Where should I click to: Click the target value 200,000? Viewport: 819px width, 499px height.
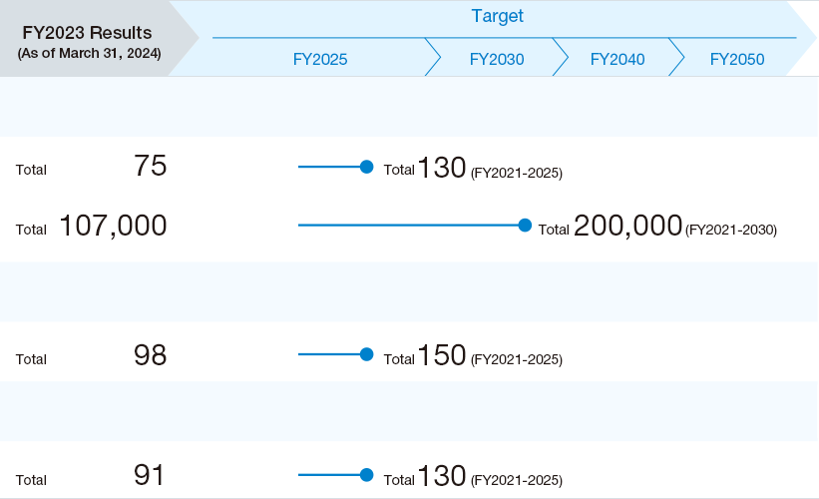[627, 226]
